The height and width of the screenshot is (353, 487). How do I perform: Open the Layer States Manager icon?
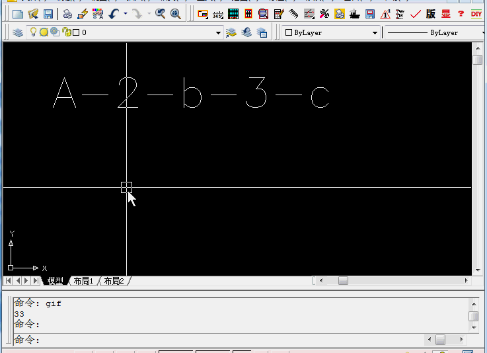(x=262, y=32)
